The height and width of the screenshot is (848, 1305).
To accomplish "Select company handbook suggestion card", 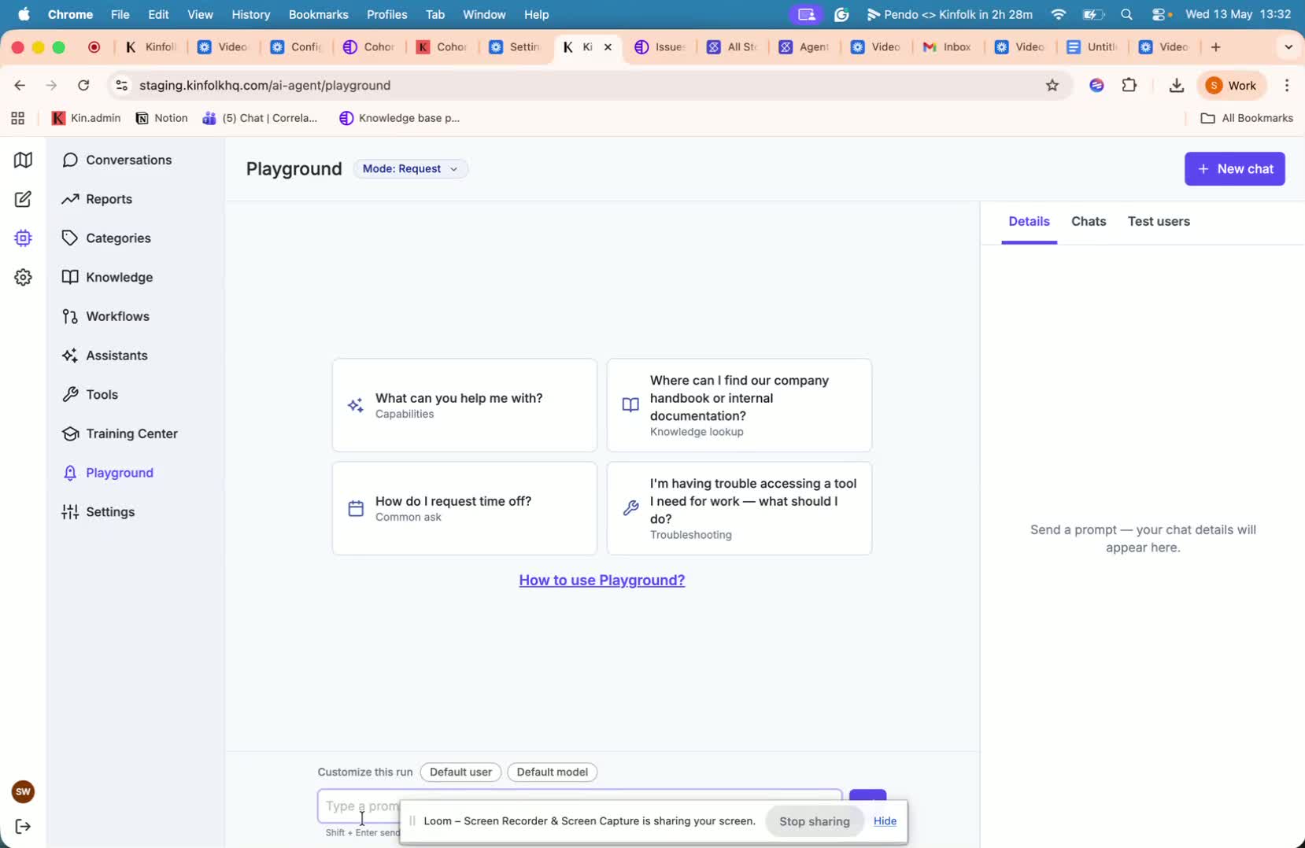I will point(739,405).
